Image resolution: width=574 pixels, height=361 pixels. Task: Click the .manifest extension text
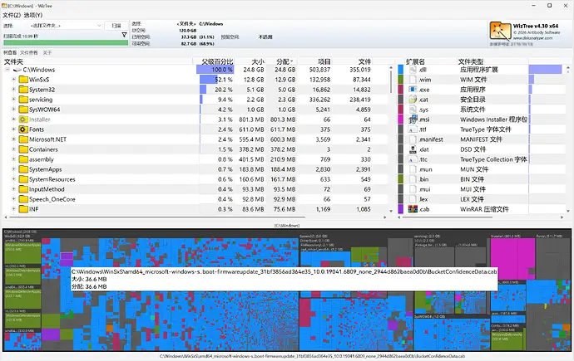coord(431,139)
